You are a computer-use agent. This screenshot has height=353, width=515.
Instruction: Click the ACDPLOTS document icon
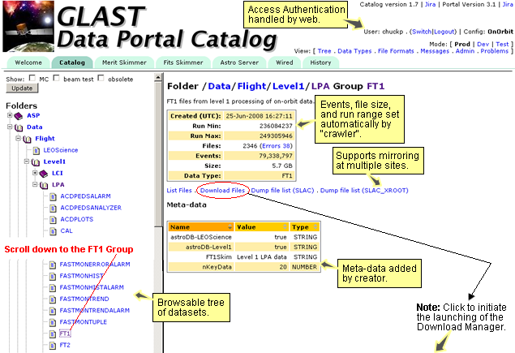[53, 220]
